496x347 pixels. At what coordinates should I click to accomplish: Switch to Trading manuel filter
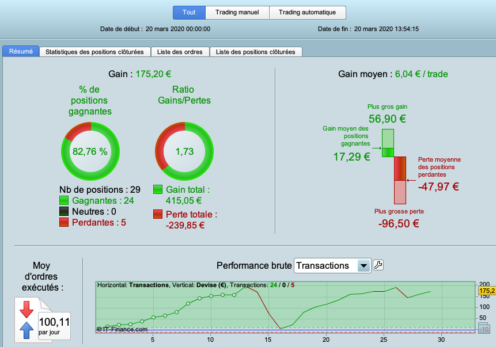point(237,12)
